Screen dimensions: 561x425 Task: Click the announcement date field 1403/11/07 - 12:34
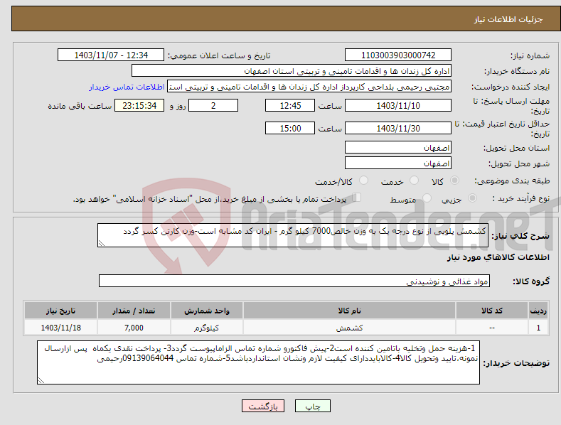(x=111, y=55)
